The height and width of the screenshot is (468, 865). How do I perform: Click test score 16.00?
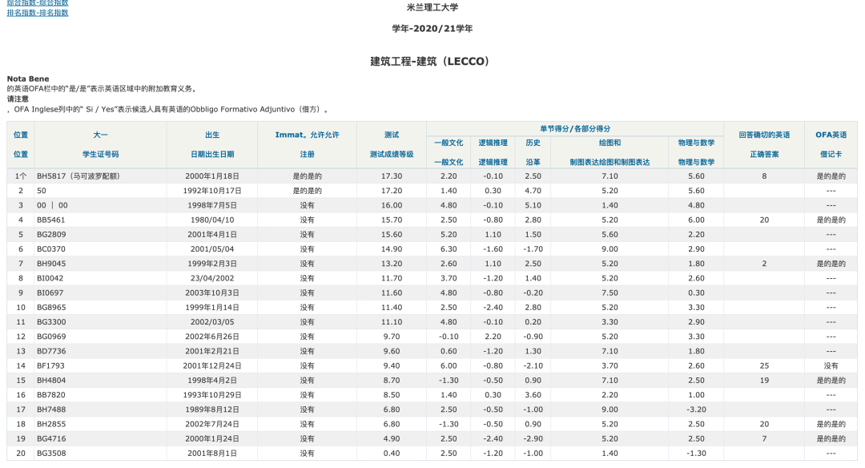392,205
